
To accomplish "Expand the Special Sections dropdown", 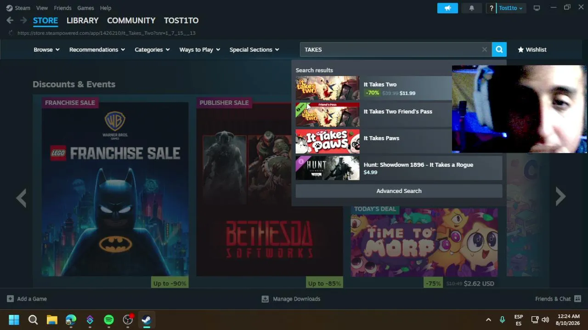I will [x=254, y=49].
